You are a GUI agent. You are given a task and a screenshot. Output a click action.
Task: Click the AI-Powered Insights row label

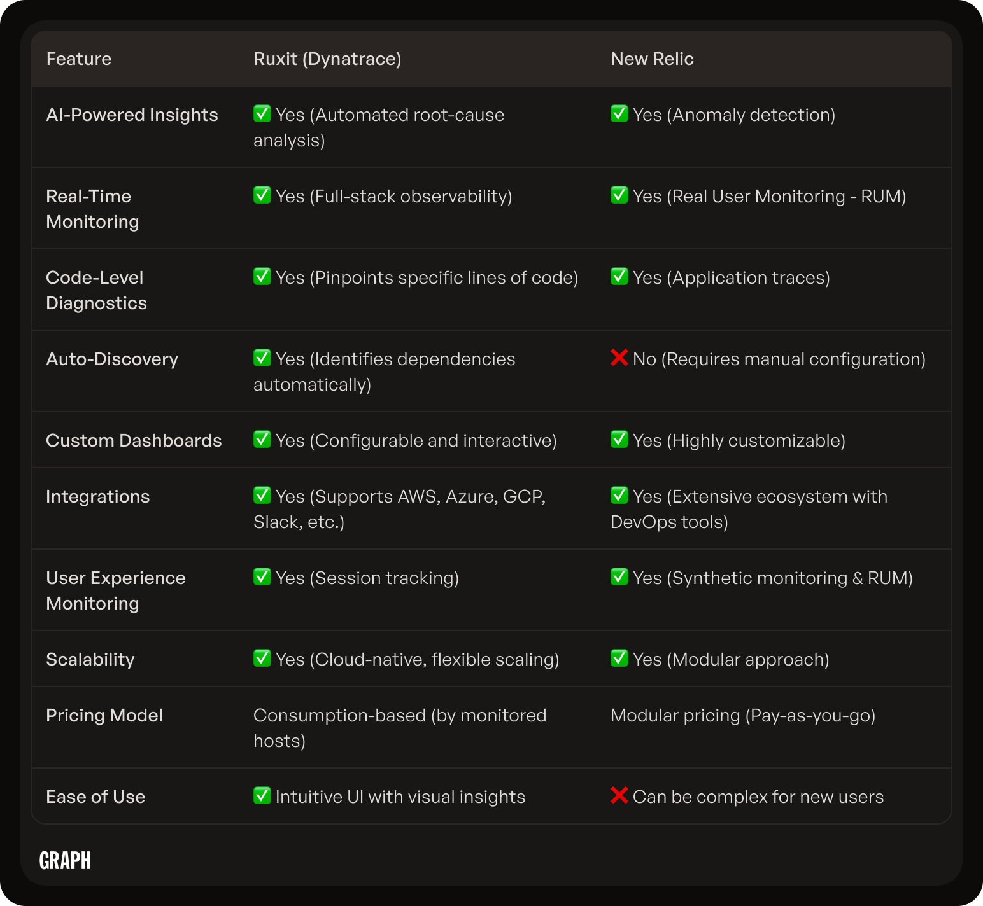[132, 115]
